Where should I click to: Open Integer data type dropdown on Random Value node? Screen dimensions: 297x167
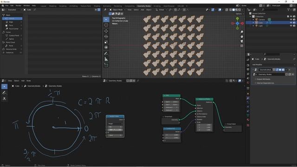click(115, 124)
